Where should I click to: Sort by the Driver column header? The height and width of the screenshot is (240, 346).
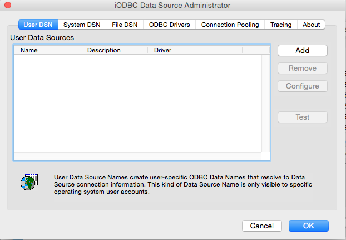195,50
